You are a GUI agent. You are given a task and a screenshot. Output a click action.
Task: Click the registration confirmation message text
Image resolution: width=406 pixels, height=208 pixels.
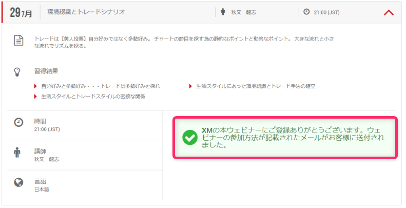click(x=293, y=138)
